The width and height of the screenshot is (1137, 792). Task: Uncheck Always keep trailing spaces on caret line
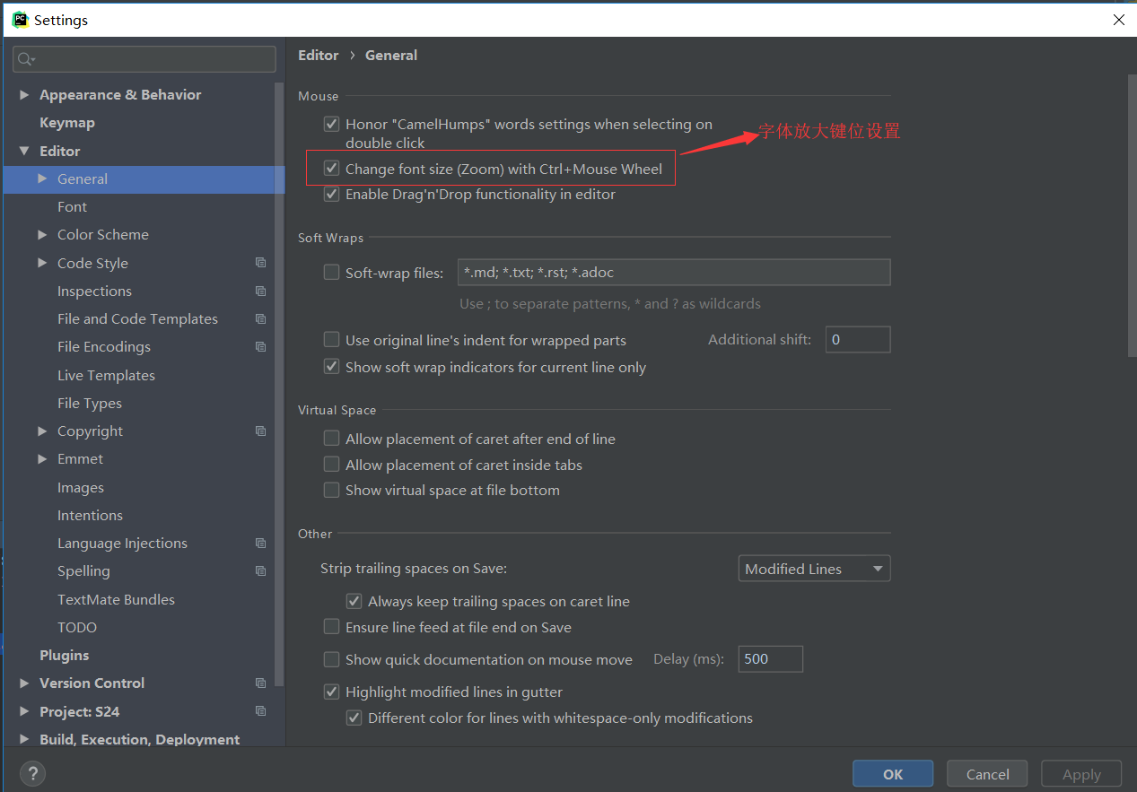tap(354, 601)
